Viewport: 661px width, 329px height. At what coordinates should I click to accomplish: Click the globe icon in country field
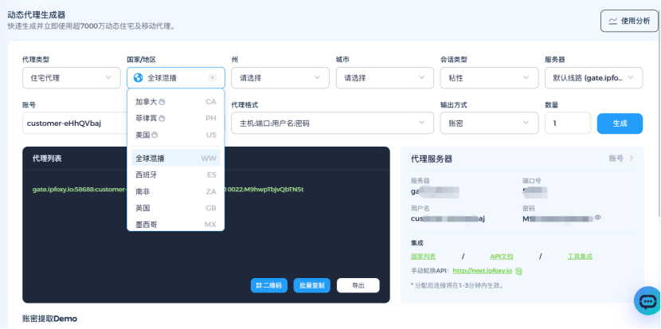pyautogui.click(x=139, y=78)
